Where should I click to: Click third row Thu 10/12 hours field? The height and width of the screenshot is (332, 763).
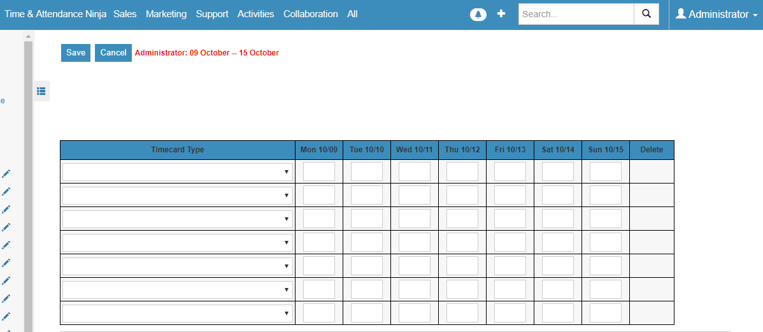tap(462, 219)
